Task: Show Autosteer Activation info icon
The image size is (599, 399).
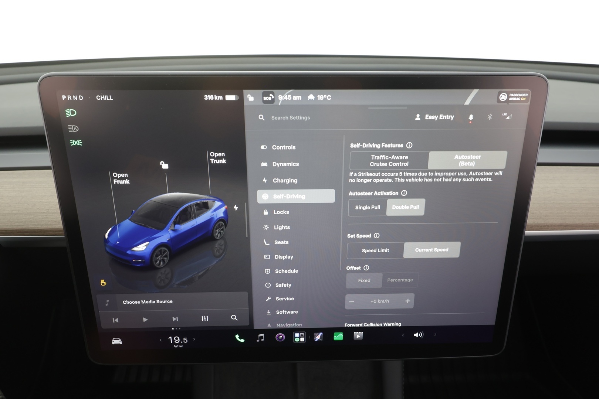Action: pyautogui.click(x=404, y=193)
